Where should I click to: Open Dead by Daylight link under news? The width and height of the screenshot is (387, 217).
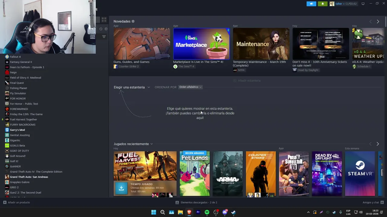[x=308, y=70]
